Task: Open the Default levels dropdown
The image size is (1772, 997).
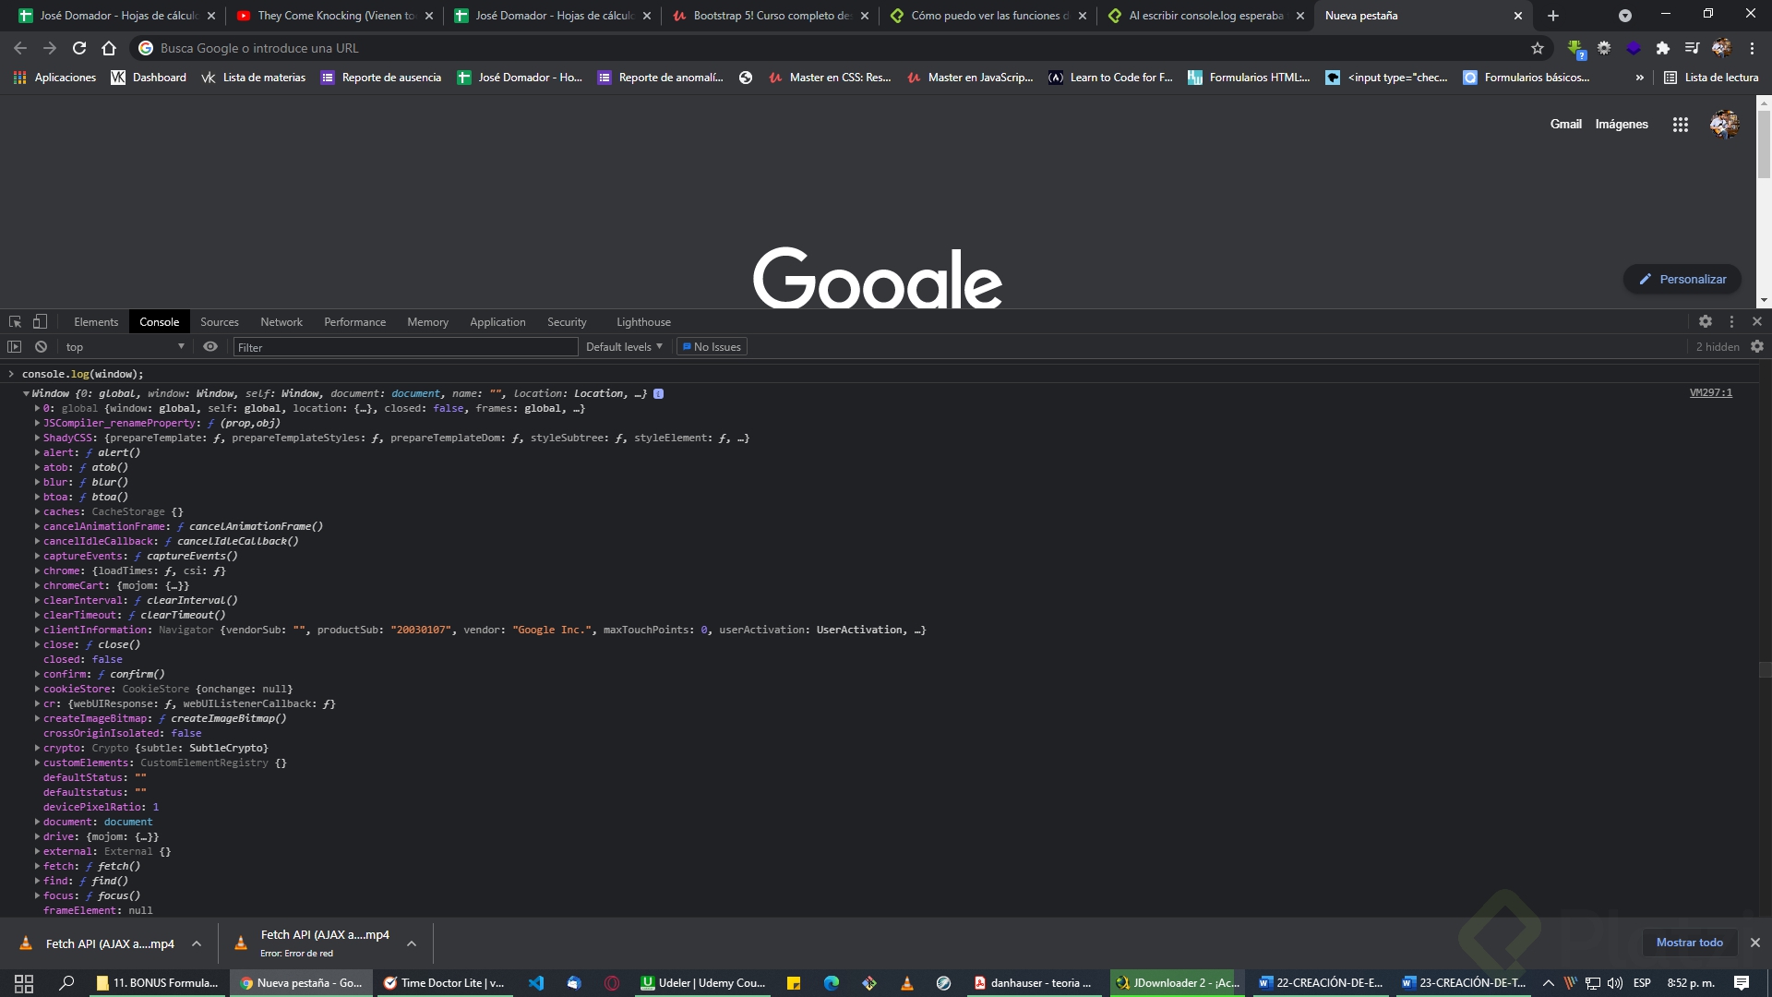Action: (x=624, y=347)
